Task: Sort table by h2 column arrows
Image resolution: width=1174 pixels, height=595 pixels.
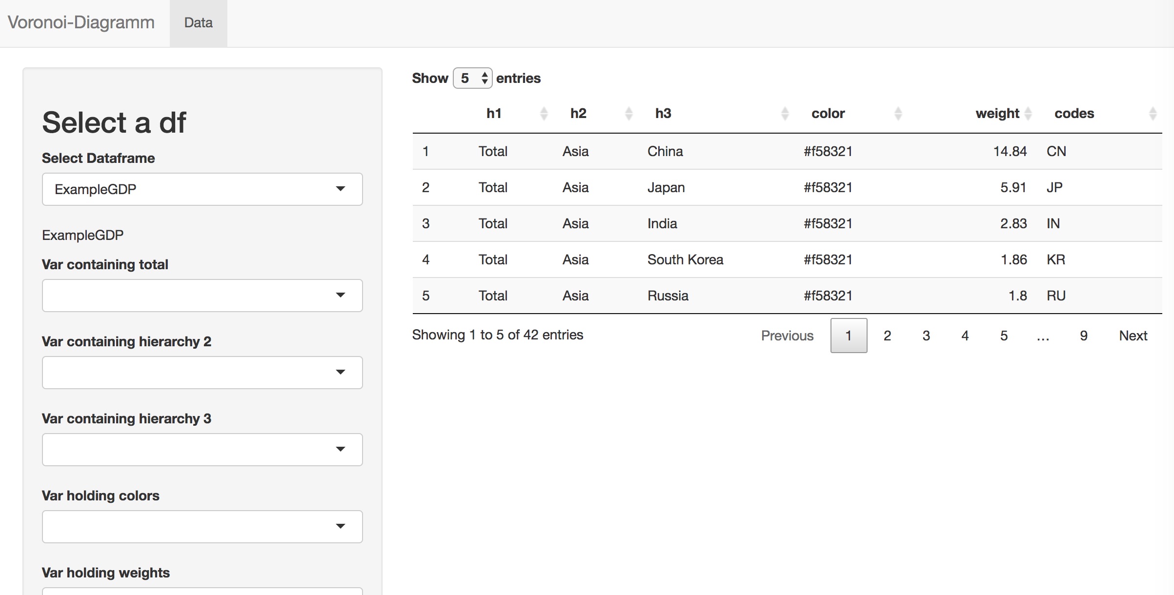Action: [628, 114]
